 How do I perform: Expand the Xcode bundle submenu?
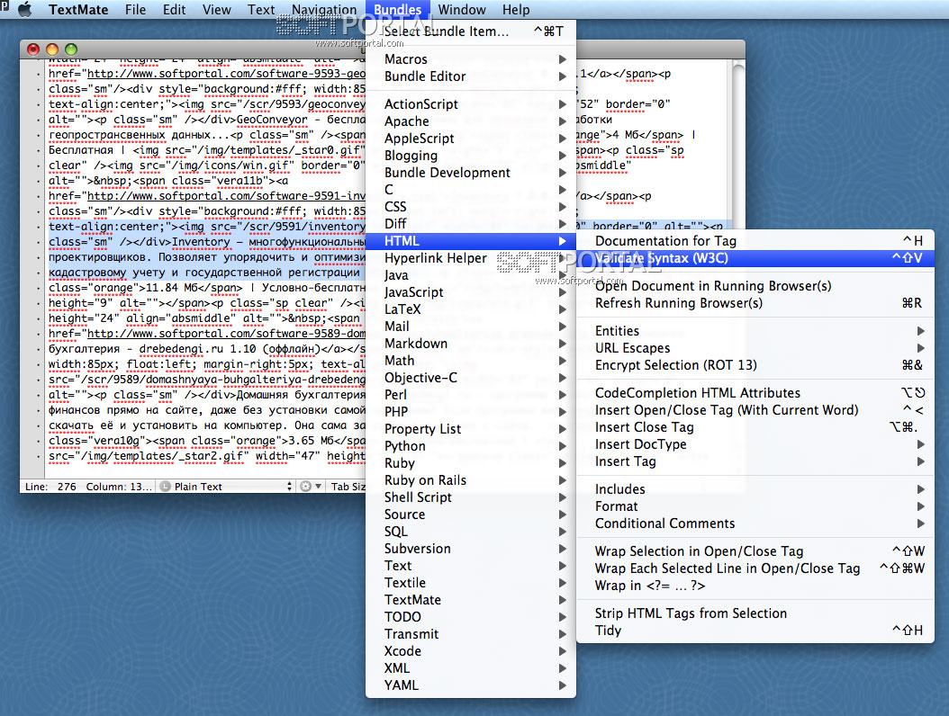coord(471,651)
